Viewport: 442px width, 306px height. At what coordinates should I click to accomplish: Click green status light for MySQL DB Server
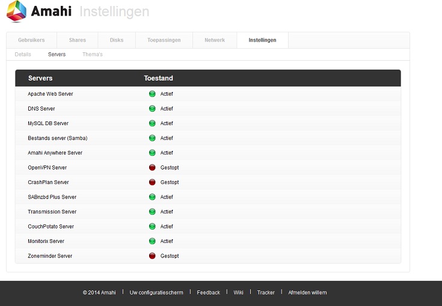click(152, 123)
